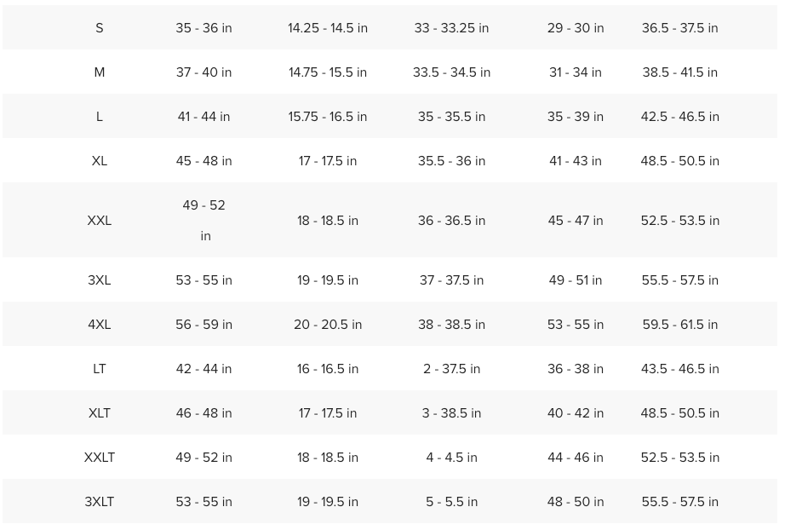This screenshot has height=530, width=785.
Task: Select the 2 - 37.5 in cell in LT row
Action: click(451, 369)
